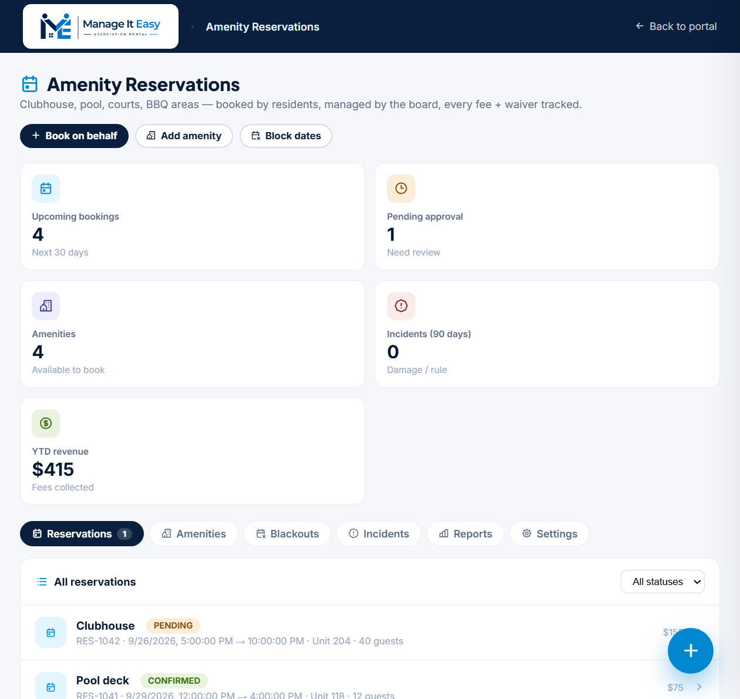Click the All reservations heading
The width and height of the screenshot is (740, 699).
pyautogui.click(x=95, y=582)
